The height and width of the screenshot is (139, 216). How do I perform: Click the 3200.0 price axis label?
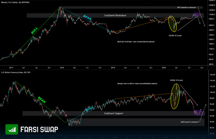[x=212, y=35]
